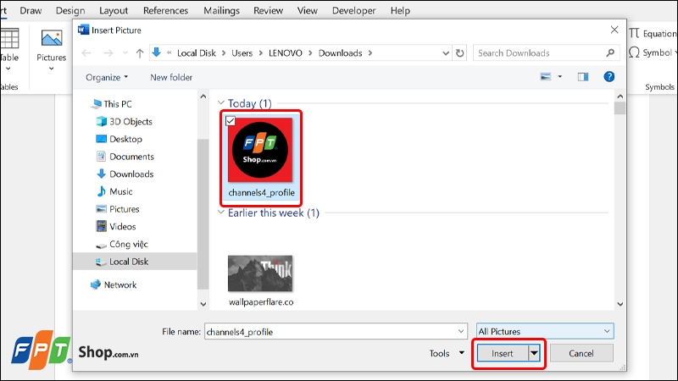Open the Mailings ribbon tab

point(221,10)
